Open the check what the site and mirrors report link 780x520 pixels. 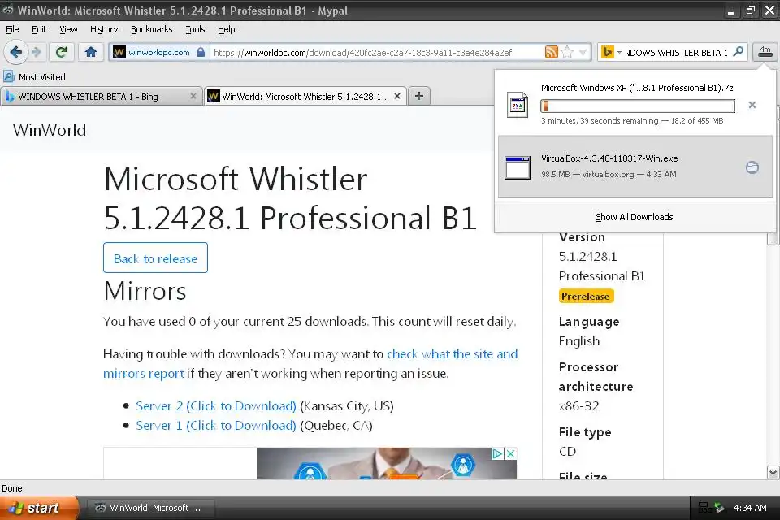(310, 364)
